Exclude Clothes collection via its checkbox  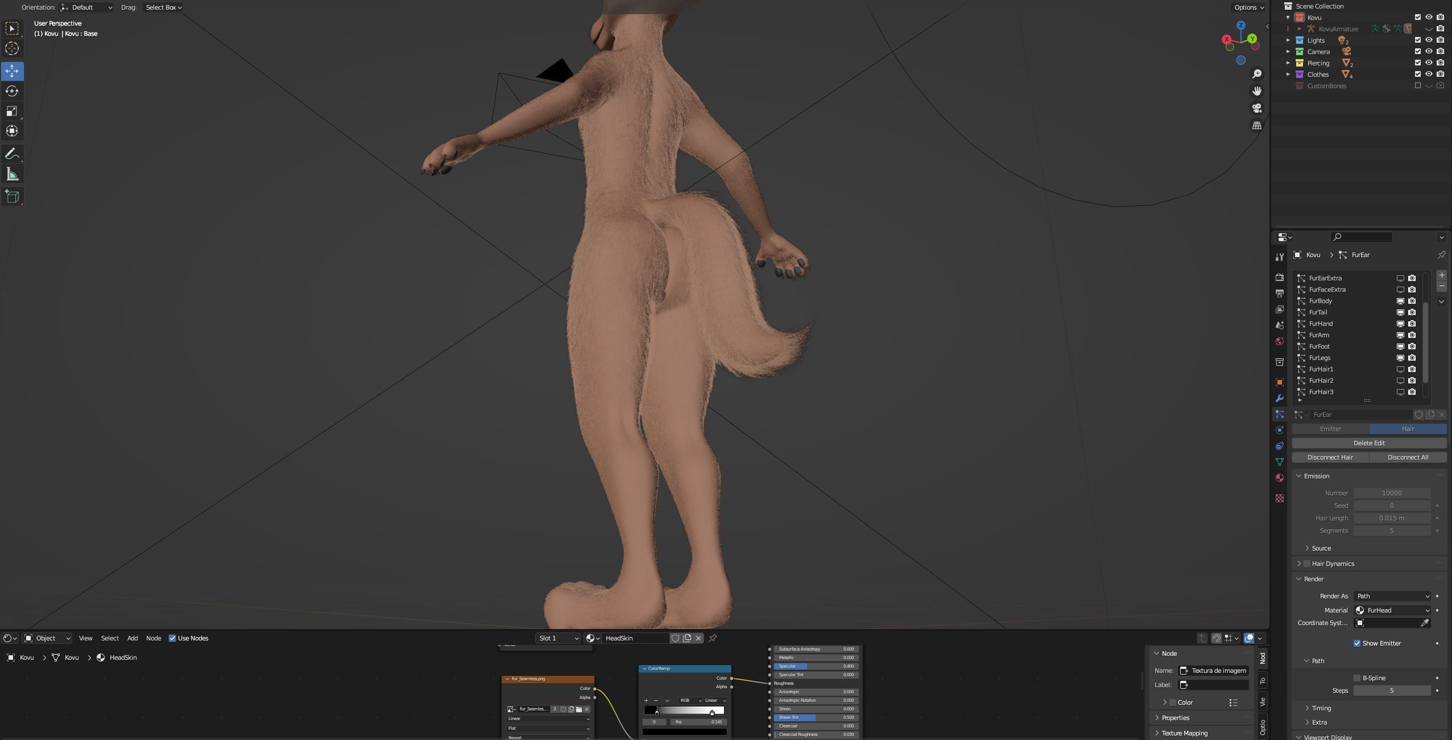pos(1418,75)
